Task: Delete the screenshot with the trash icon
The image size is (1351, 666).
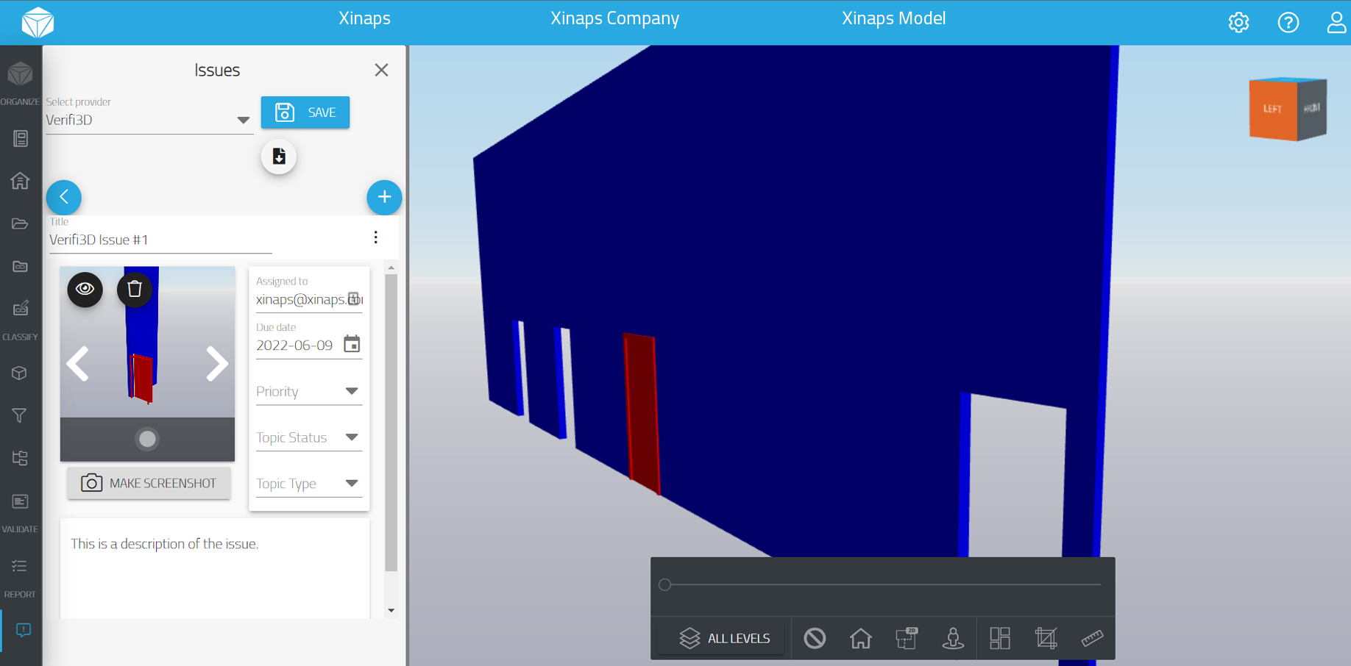Action: pyautogui.click(x=135, y=289)
